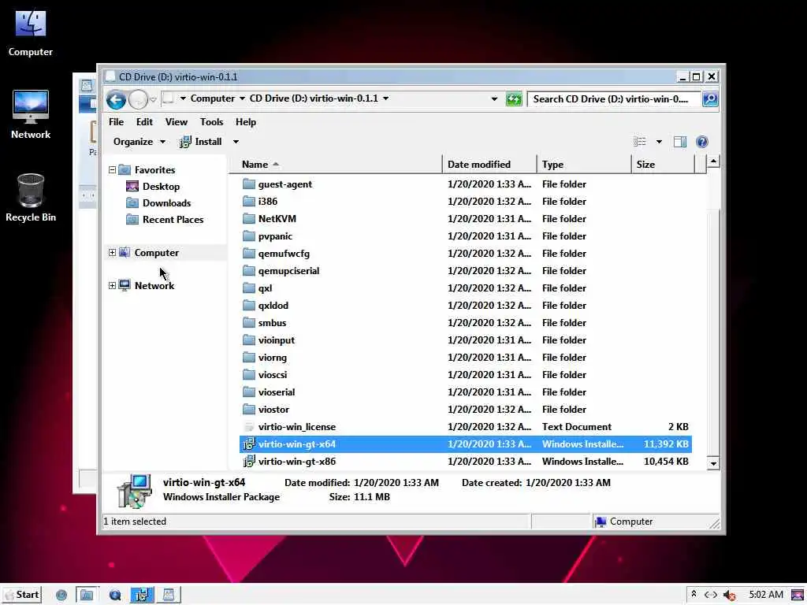Select Desktop in Favorites
The image size is (807, 605).
pos(161,186)
